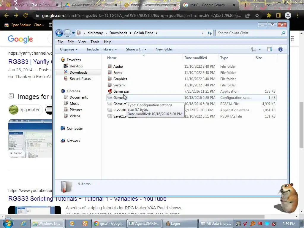Open recent locations dropdown beside nav arrows
The width and height of the screenshot is (304, 228).
pos(74,33)
